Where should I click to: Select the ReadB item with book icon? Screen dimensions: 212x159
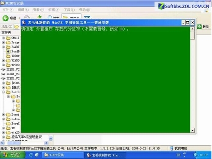point(13,51)
